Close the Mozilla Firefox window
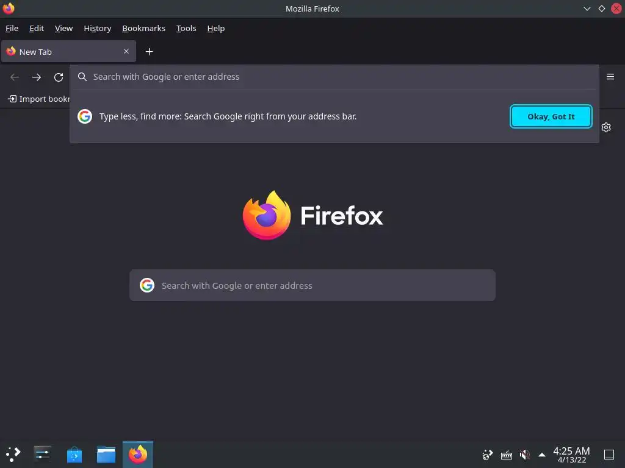625x468 pixels. (x=616, y=9)
